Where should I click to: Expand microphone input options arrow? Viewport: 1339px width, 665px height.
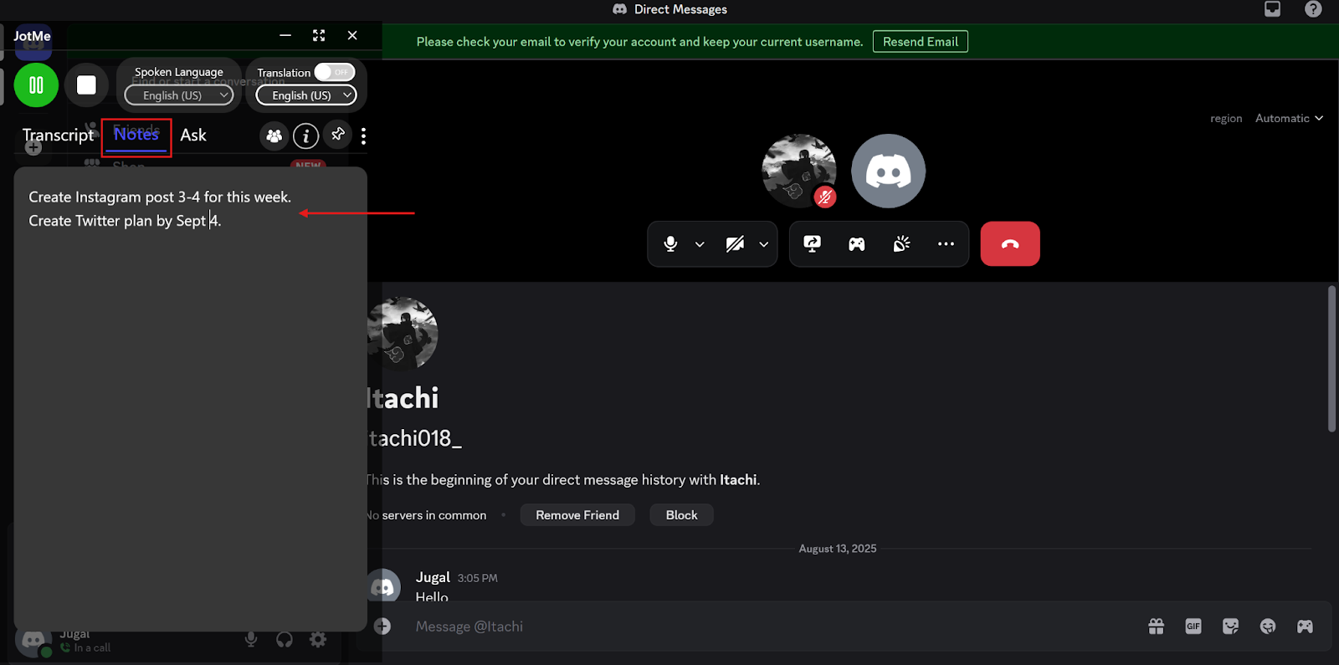(x=700, y=244)
